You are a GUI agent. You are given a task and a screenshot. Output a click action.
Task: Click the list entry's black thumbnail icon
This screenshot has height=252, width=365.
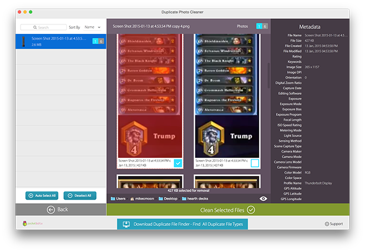23,42
